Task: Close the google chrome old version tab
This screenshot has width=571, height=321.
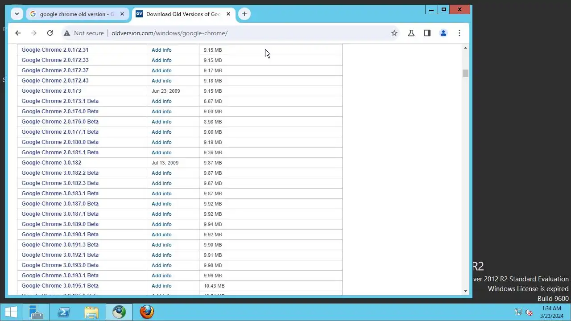Action: (122, 14)
